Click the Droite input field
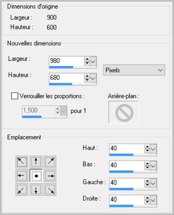Viewport: 174px width, 215px height. tap(127, 199)
